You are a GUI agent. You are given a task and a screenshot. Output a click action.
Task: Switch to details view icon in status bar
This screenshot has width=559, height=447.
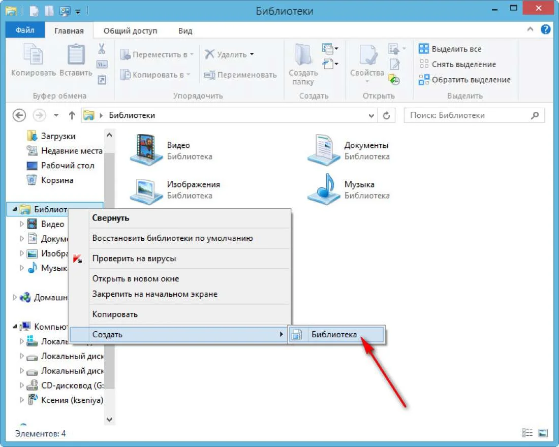click(527, 433)
